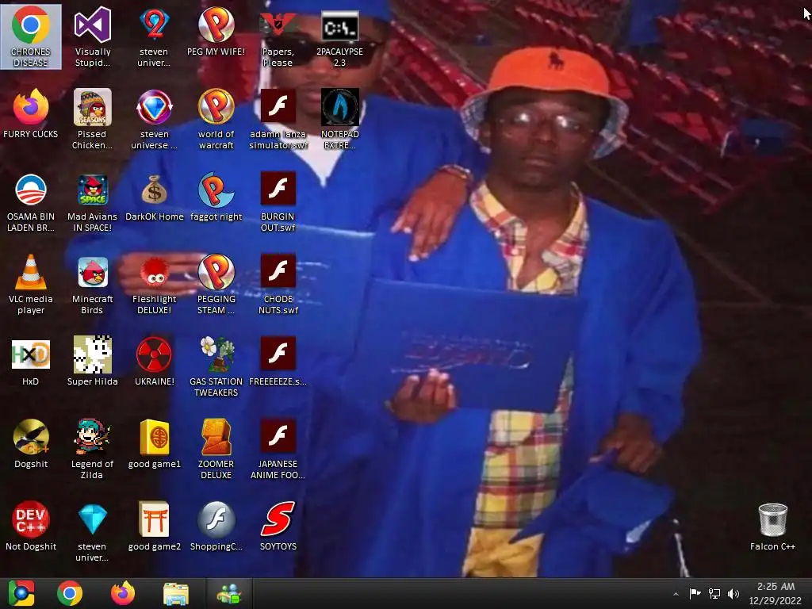Launch the Visually Stupid Visual Studio shortcut
The width and height of the screenshot is (812, 609).
click(x=92, y=36)
